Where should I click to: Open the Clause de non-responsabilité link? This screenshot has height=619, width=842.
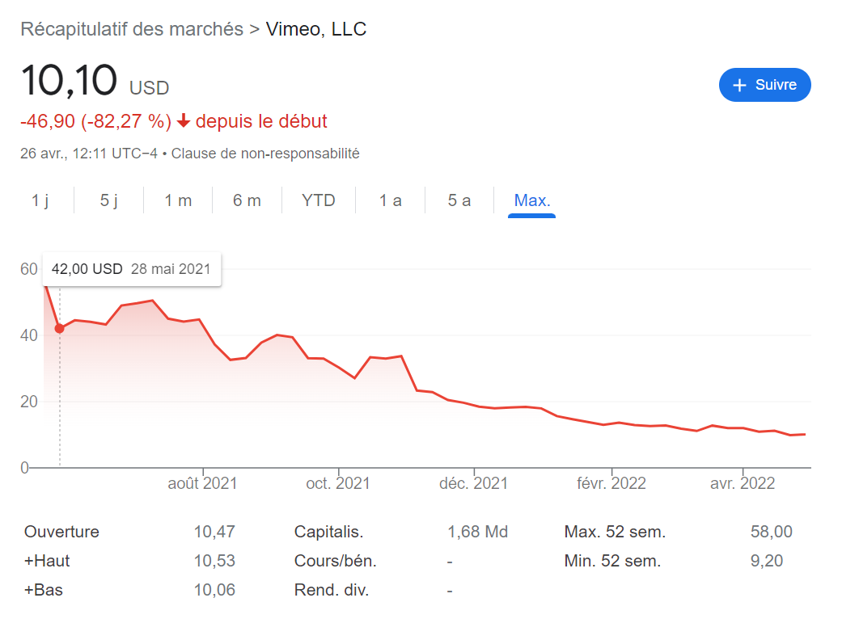(x=265, y=154)
